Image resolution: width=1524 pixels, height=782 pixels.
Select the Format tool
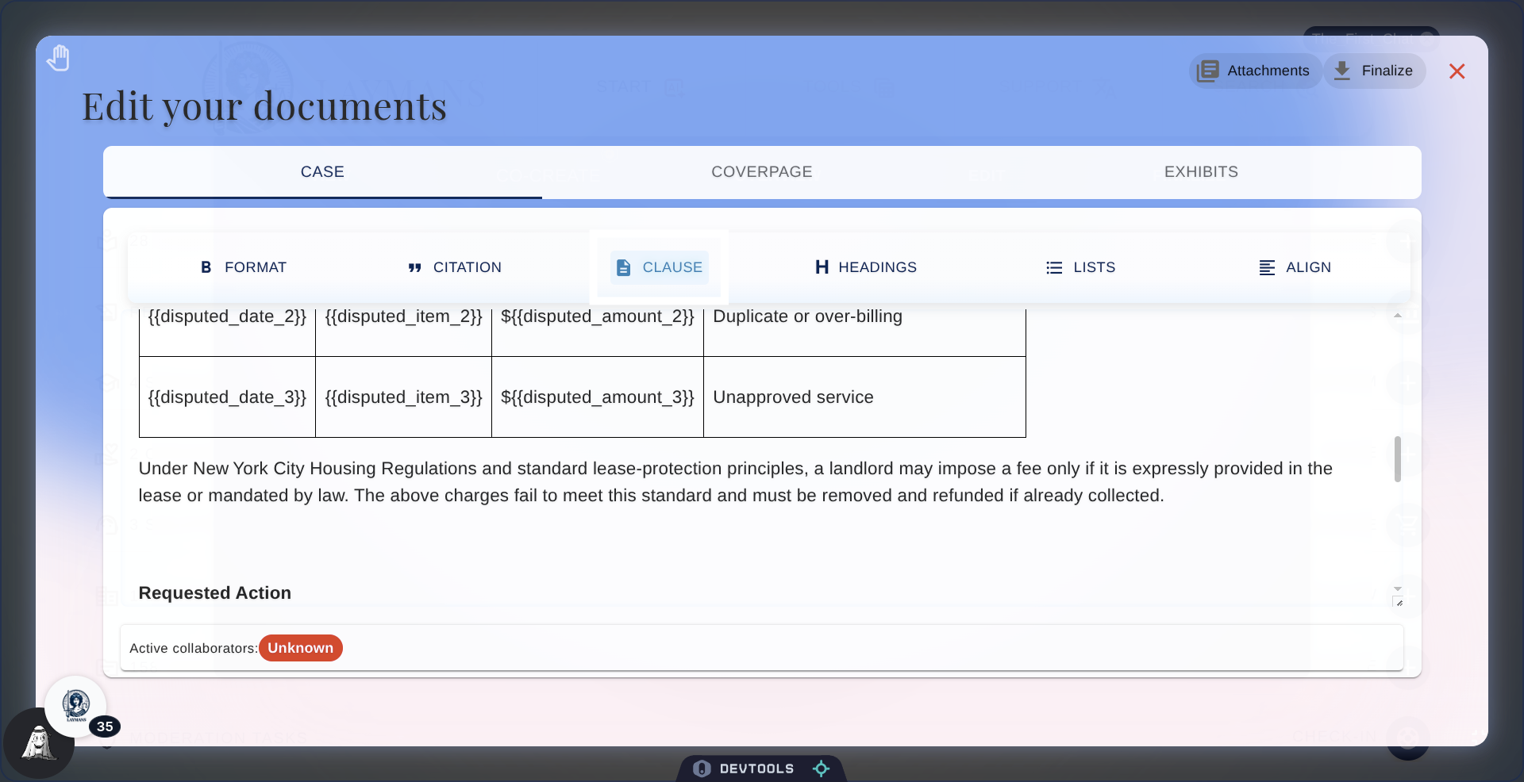pyautogui.click(x=243, y=267)
